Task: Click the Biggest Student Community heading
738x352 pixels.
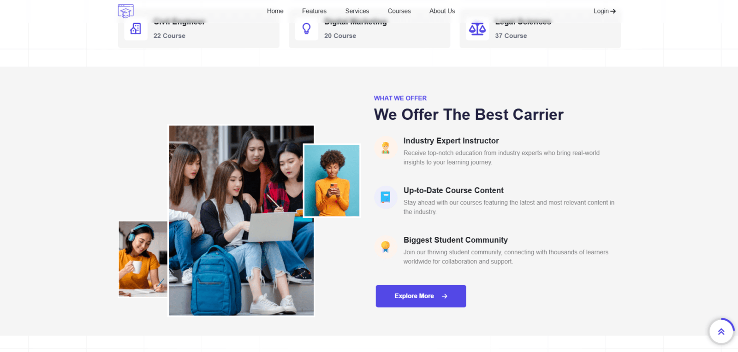Action: click(455, 240)
